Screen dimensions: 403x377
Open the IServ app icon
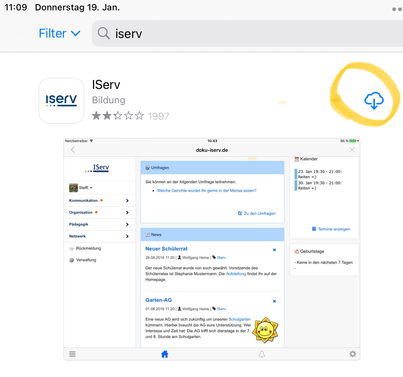pyautogui.click(x=61, y=100)
